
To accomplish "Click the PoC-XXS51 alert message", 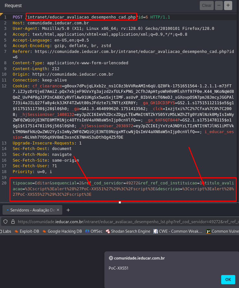I will click(118, 268).
